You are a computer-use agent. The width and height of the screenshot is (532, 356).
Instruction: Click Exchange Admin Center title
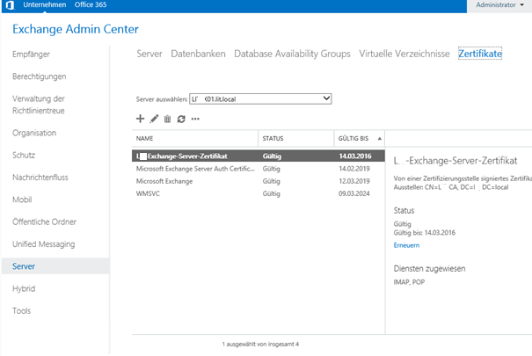[x=76, y=29]
